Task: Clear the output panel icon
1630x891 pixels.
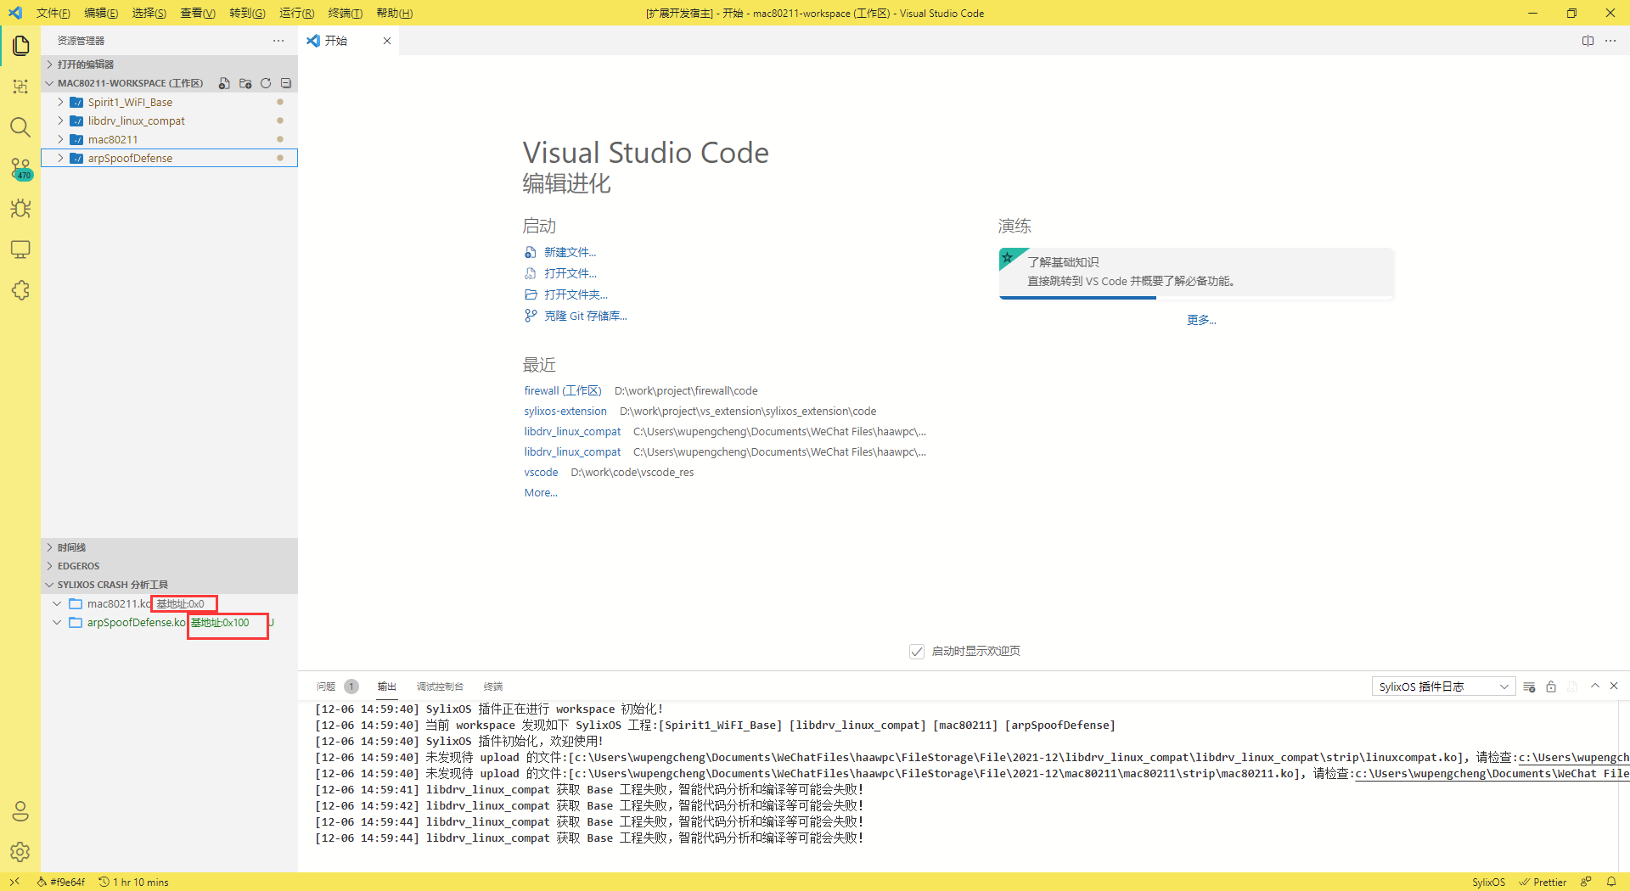Action: 1529,686
